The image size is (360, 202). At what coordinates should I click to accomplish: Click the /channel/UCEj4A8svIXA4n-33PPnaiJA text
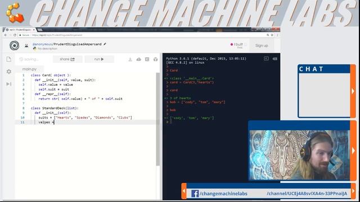pos(307,194)
